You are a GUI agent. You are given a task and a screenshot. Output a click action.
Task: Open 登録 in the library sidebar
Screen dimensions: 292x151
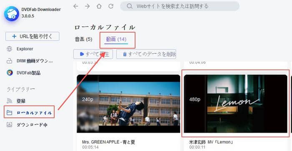point(21,101)
